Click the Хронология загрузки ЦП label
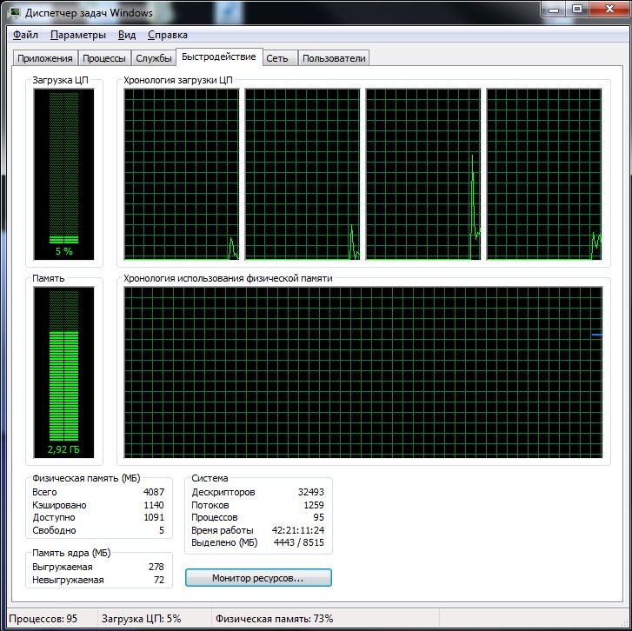Viewport: 632px width, 631px height. pyautogui.click(x=177, y=80)
